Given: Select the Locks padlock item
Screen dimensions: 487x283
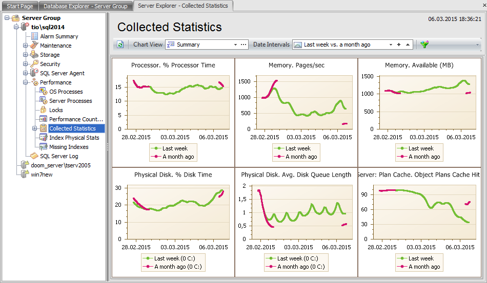Looking at the screenshot, I should tap(55, 110).
